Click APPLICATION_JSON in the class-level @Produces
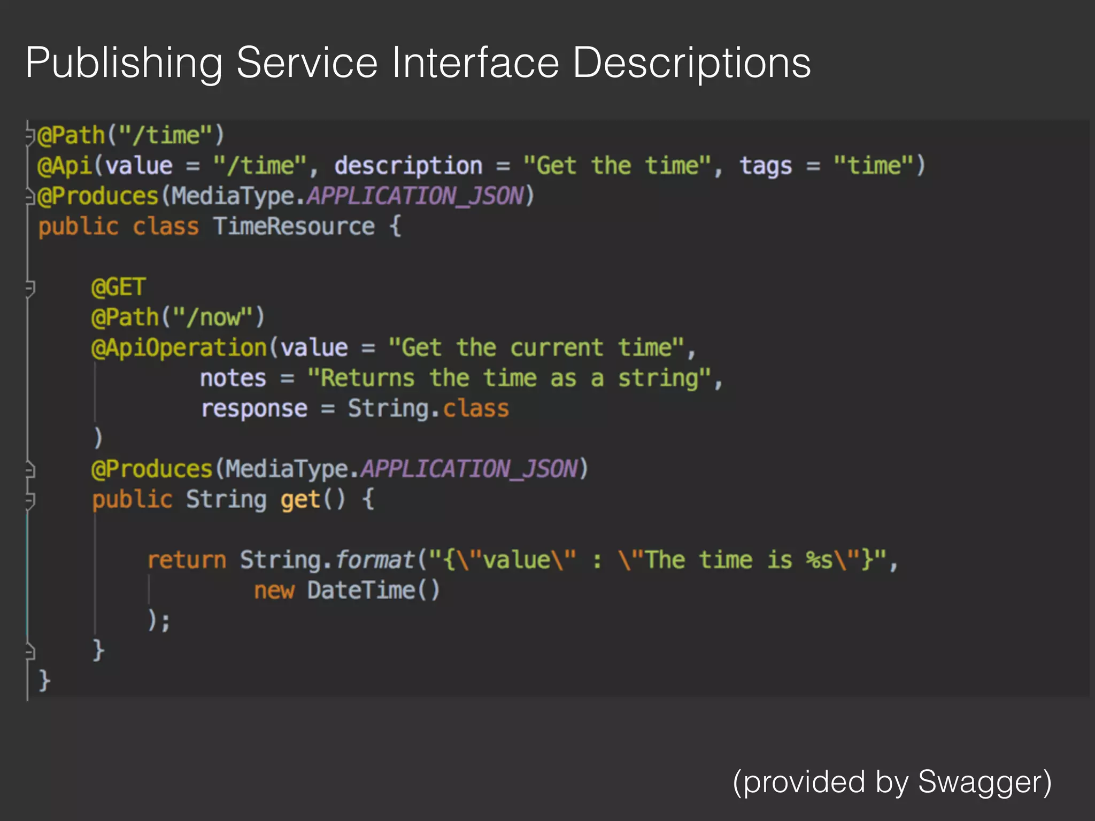The width and height of the screenshot is (1095, 821). click(x=415, y=196)
